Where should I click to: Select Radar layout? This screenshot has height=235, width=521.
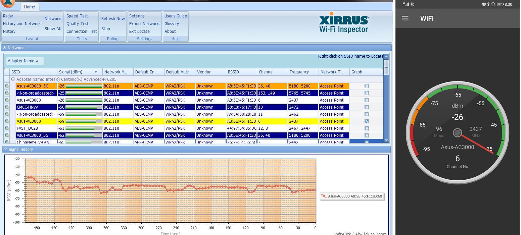pyautogui.click(x=8, y=16)
